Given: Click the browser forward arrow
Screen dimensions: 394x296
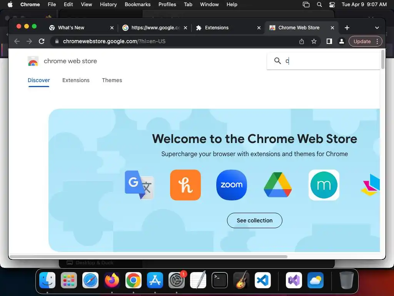Looking at the screenshot, I should pos(29,41).
